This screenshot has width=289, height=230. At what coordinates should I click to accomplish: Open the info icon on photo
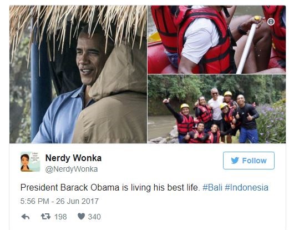271,22
